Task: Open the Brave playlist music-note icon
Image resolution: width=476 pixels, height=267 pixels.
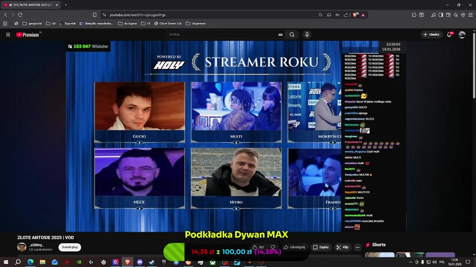Action: point(434,15)
